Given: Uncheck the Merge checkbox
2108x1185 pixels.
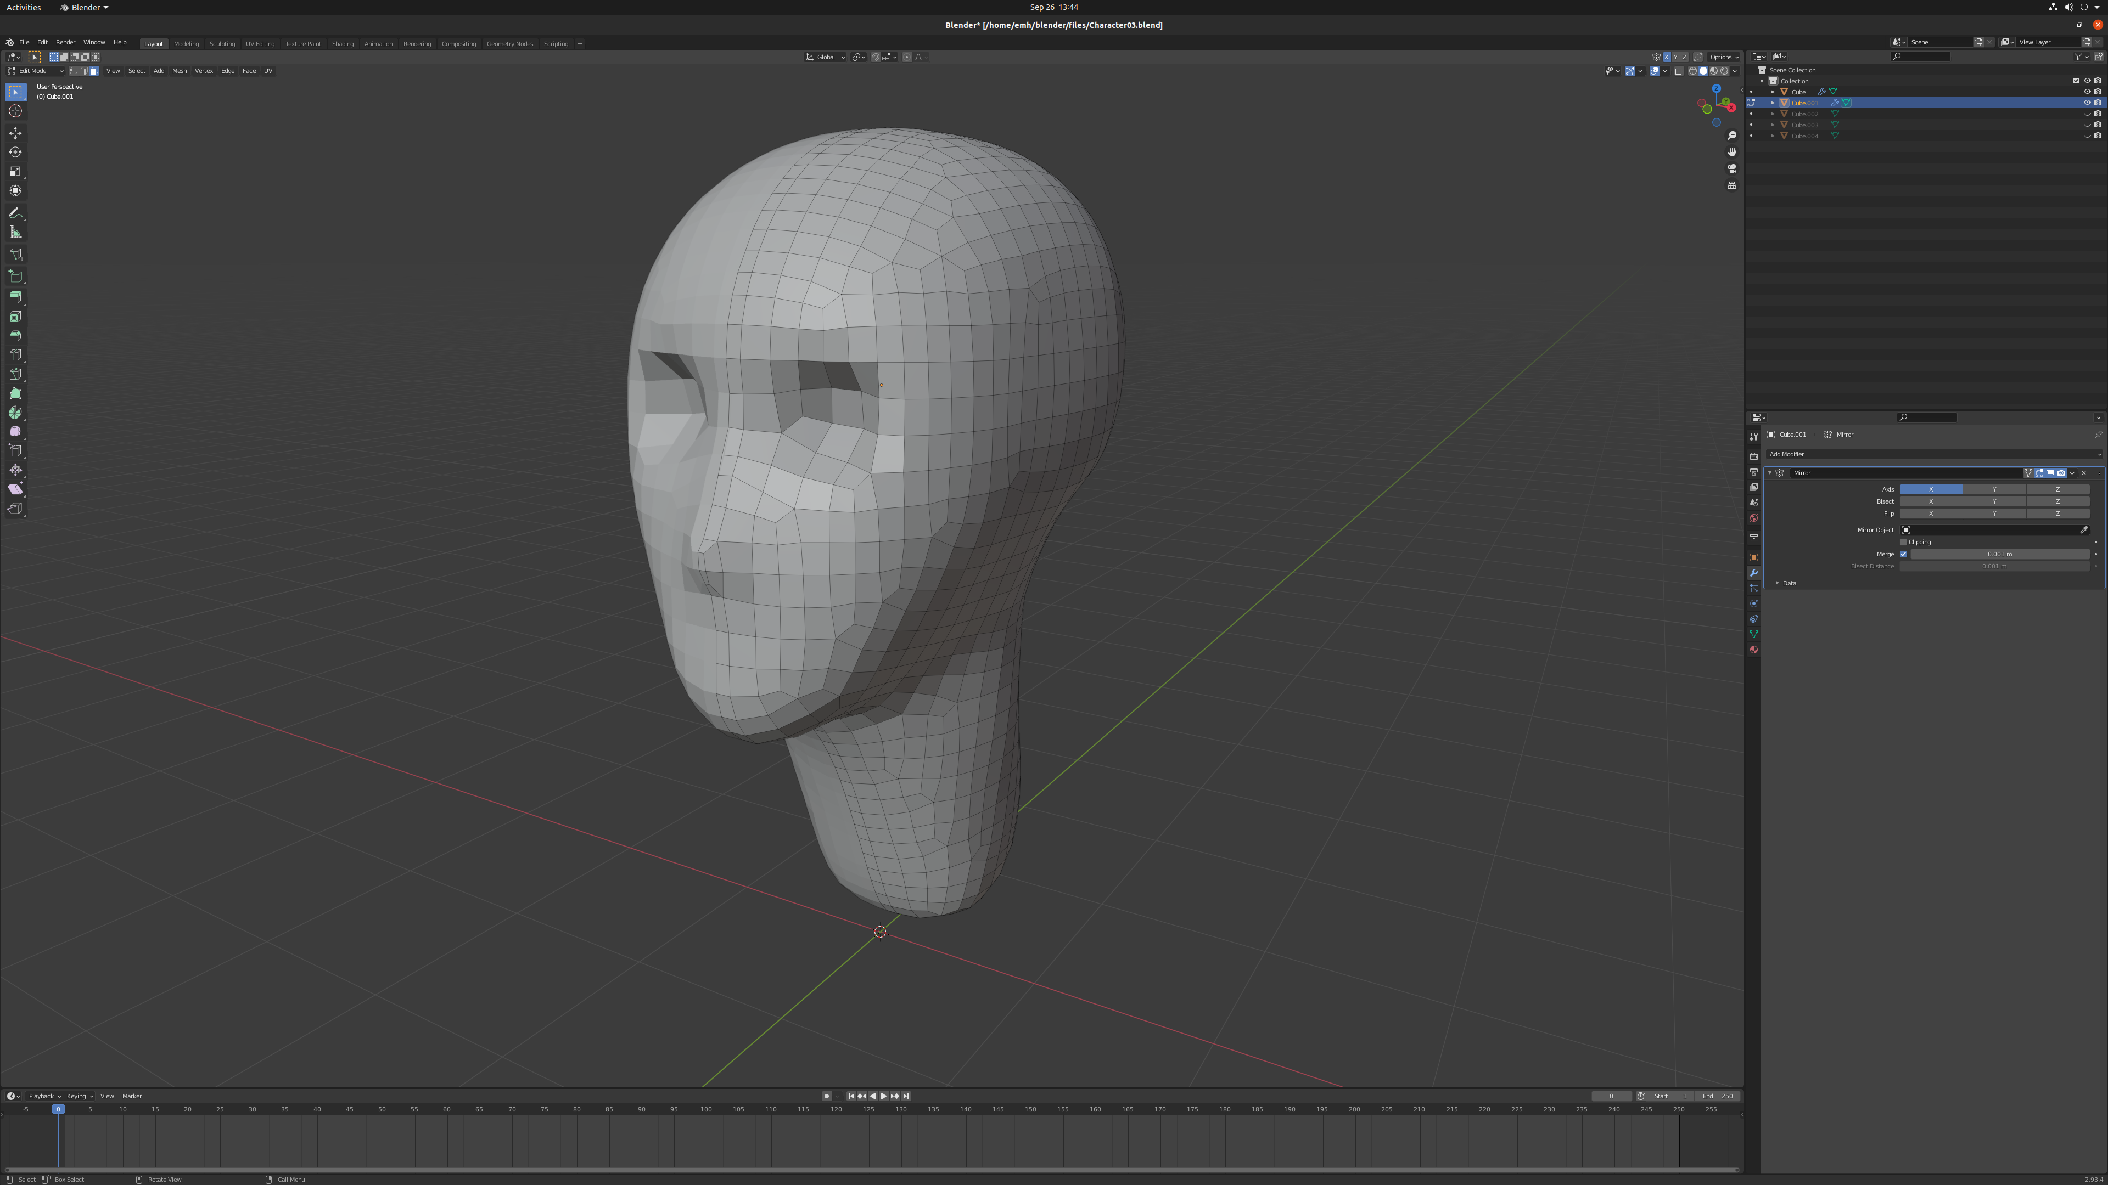Looking at the screenshot, I should tap(1903, 555).
